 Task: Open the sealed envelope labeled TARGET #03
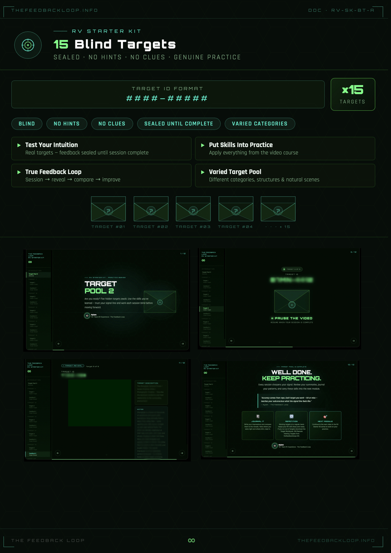tap(193, 209)
